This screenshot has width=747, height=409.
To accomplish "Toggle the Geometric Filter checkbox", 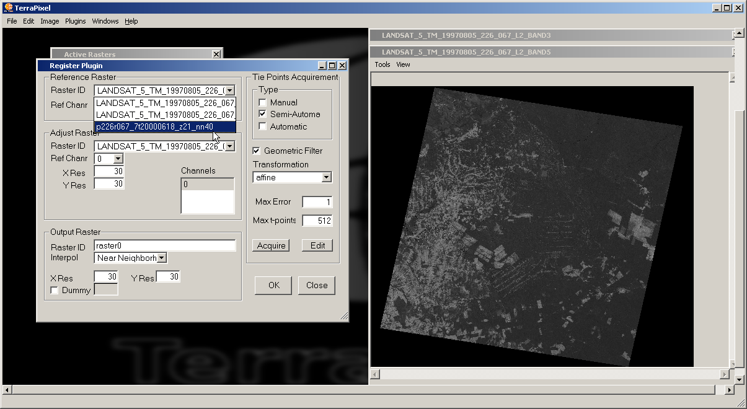I will pos(257,151).
